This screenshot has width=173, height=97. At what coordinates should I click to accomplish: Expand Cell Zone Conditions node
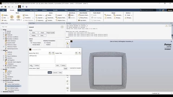pyautogui.click(x=4, y=37)
